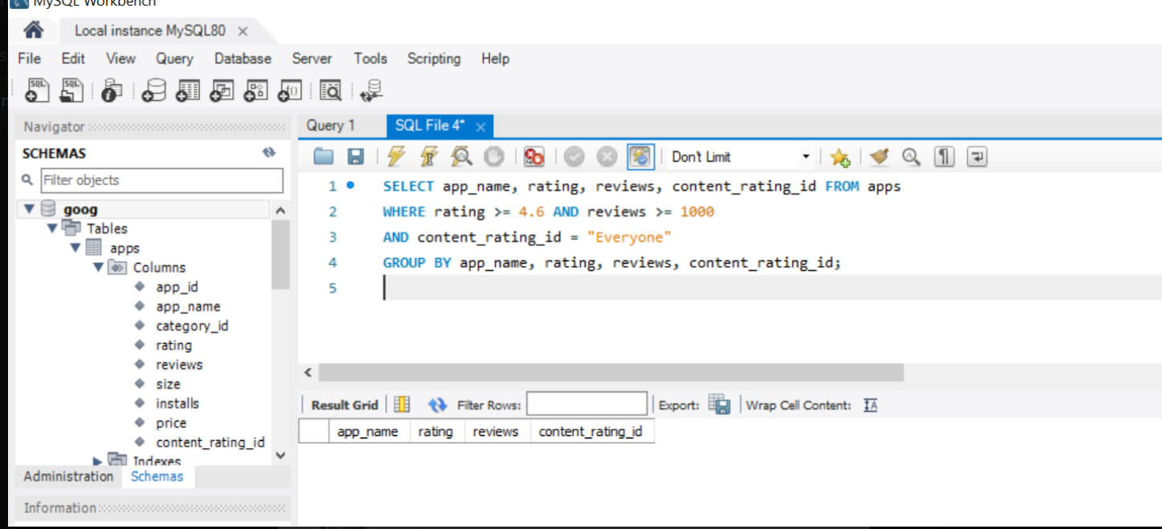
Task: Open the find panel magnifier icon
Action: pyautogui.click(x=911, y=157)
